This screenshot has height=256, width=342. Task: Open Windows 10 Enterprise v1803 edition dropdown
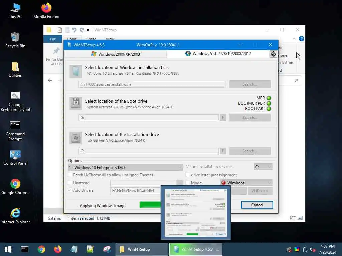click(x=125, y=167)
